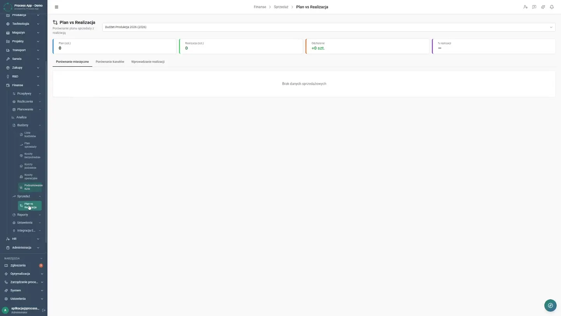Click the 'Brak danych sprzedażowych' message
The height and width of the screenshot is (316, 561).
click(304, 84)
